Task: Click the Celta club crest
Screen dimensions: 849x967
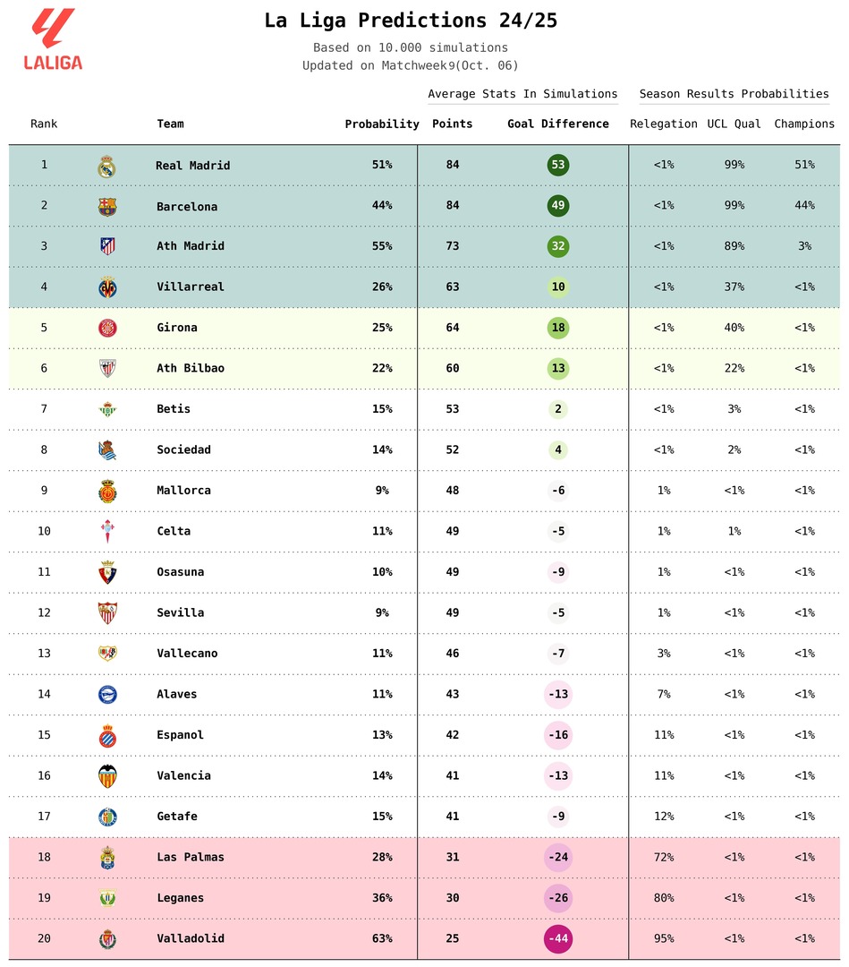Action: tap(107, 532)
